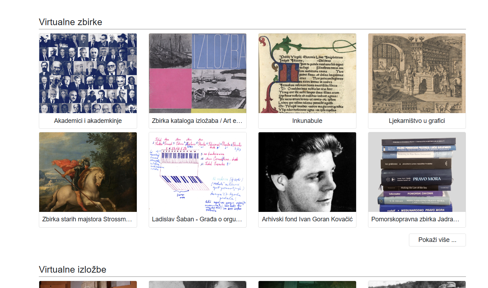Image resolution: width=488 pixels, height=288 pixels.
Task: Open the Inkunabule manuscript page image
Action: 307,73
